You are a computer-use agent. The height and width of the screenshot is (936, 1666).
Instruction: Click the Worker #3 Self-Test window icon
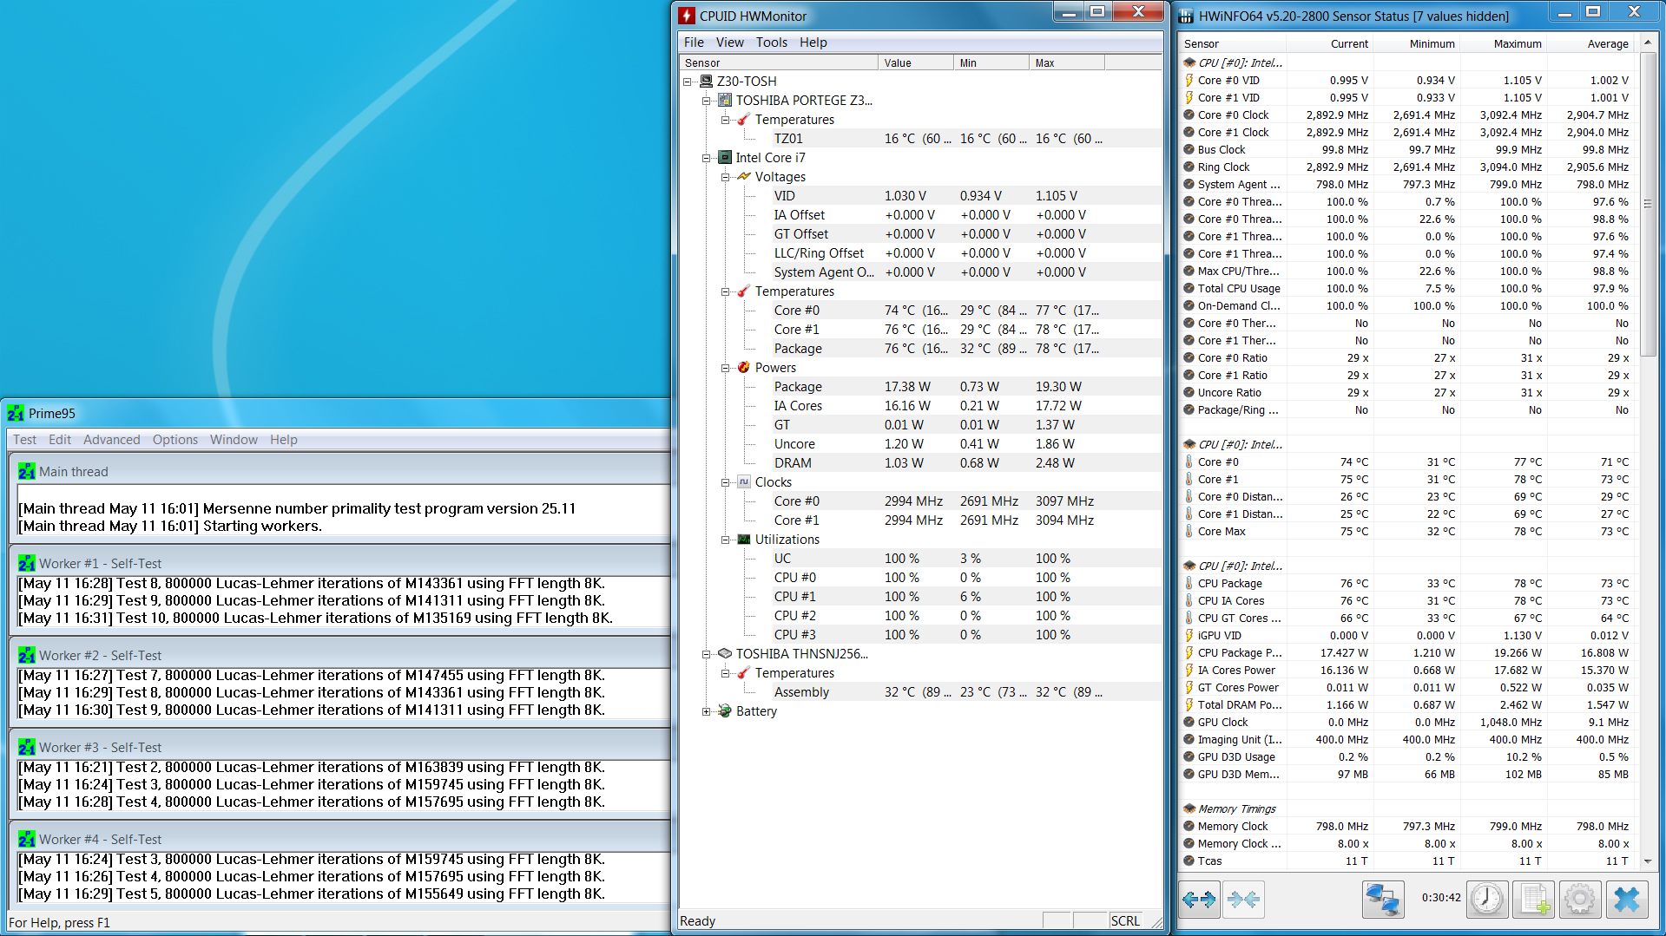(27, 748)
